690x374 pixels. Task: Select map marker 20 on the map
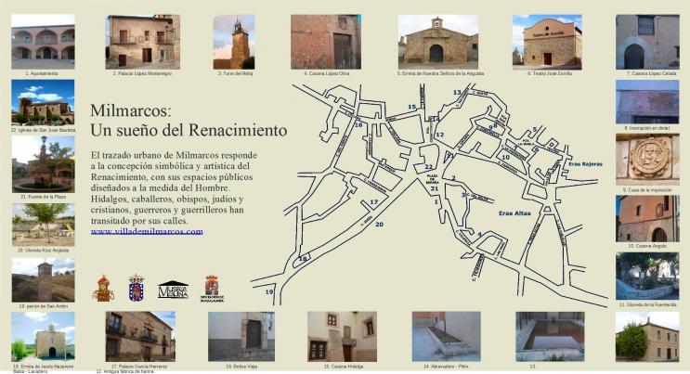point(379,224)
